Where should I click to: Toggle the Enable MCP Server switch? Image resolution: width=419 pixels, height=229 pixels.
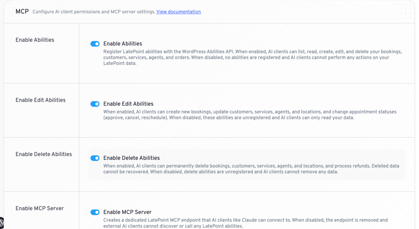(95, 212)
